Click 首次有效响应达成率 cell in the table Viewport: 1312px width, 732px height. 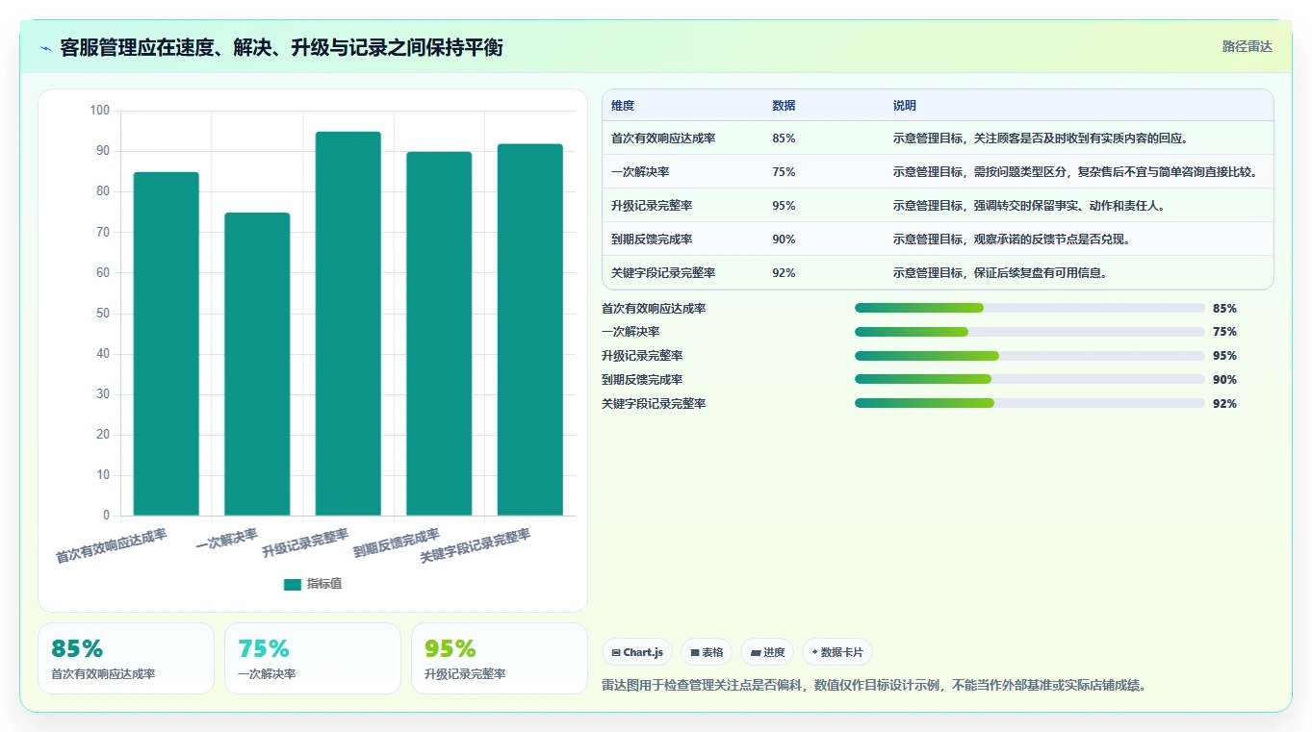tap(663, 139)
